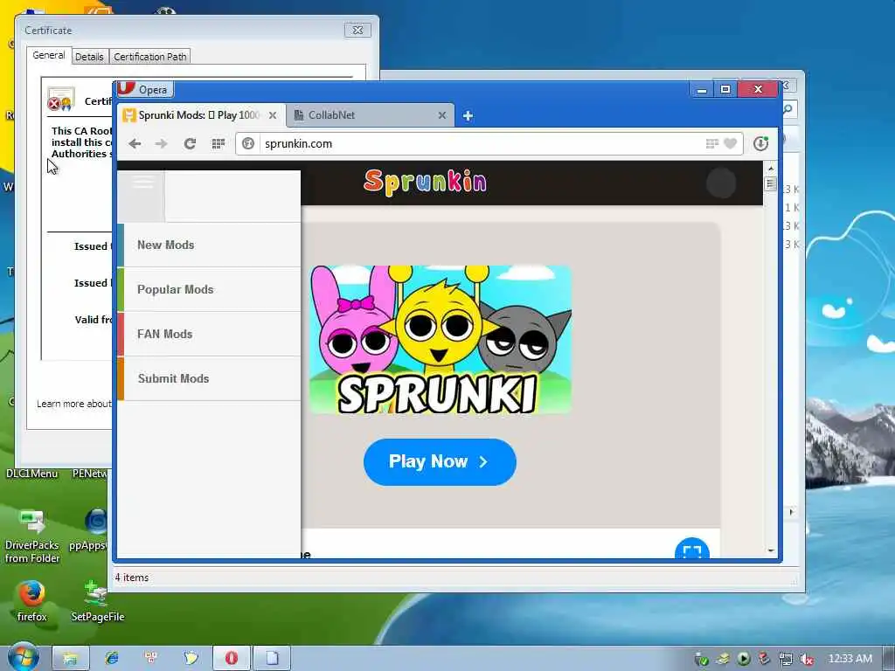
Task: Minimize the Opera window
Action: pyautogui.click(x=702, y=90)
